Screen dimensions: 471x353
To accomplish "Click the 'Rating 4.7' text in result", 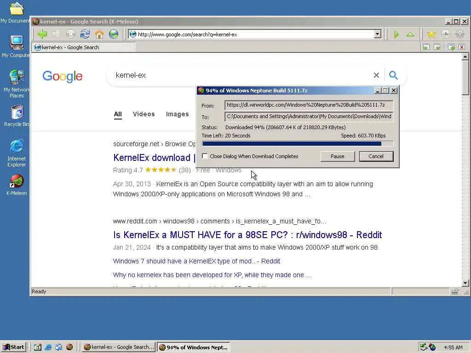I will point(128,170).
